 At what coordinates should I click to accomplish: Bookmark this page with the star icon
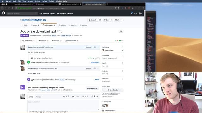click(119, 8)
